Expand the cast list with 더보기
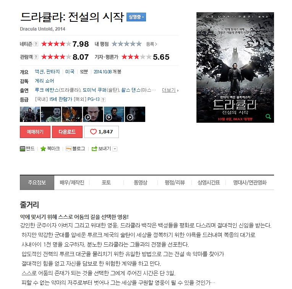Image resolution: width=292 pixels, height=289 pixels. click(x=170, y=90)
